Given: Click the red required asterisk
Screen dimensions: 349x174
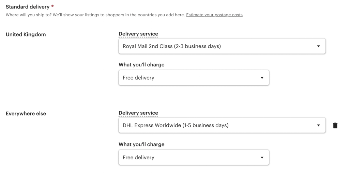Looking at the screenshot, I should pos(52,7).
